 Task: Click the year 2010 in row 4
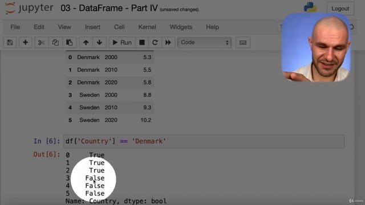(111, 108)
